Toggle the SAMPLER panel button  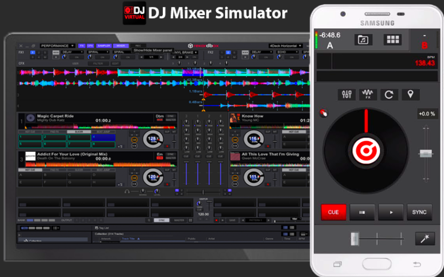pos(104,46)
